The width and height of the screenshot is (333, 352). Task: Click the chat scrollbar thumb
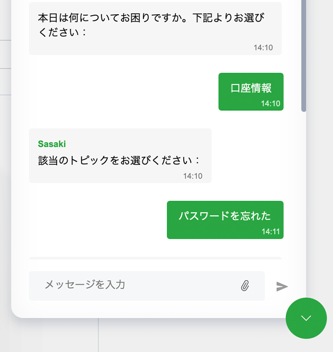pos(304,58)
